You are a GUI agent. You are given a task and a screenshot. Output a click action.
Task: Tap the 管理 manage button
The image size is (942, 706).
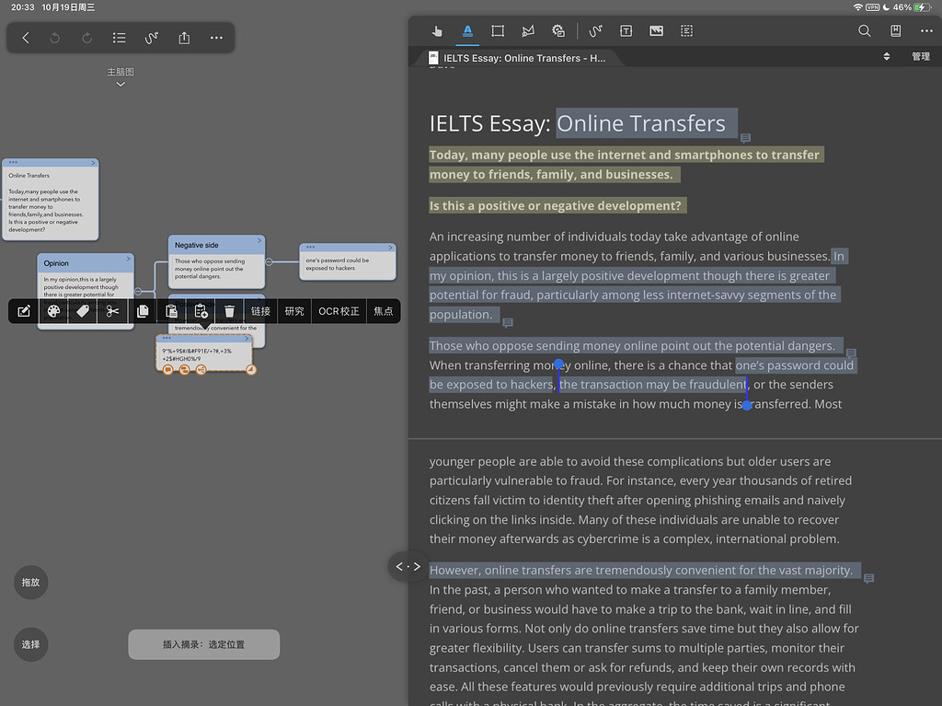tap(920, 57)
